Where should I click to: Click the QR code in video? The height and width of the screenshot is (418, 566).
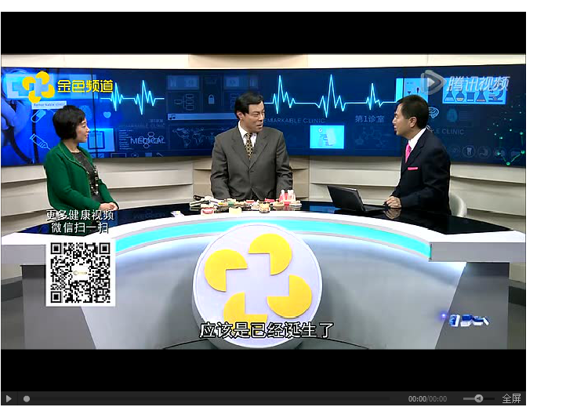click(80, 273)
